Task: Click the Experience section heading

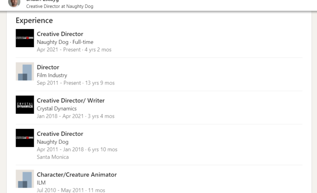Action: (34, 21)
